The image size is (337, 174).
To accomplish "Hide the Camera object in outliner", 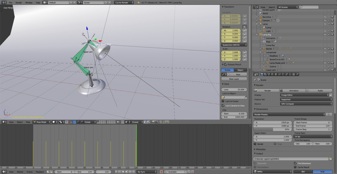I will tap(325, 21).
